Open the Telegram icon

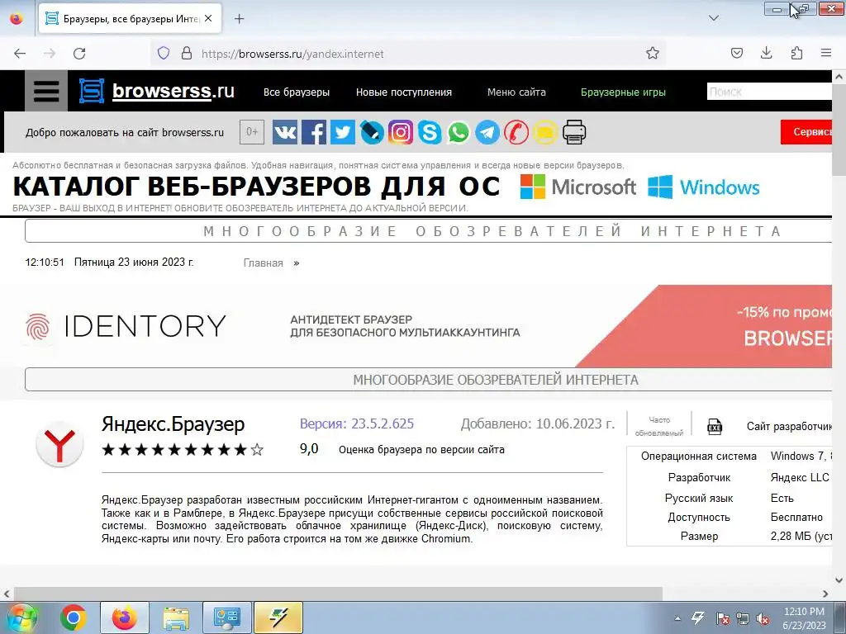487,133
